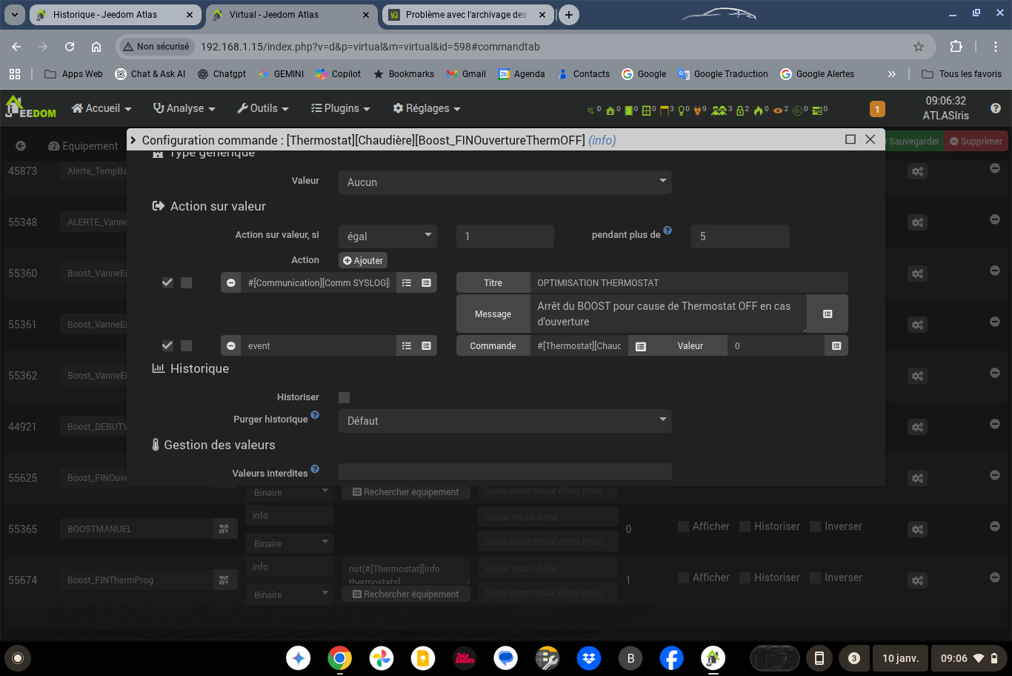Viewport: 1012px width, 676px height.
Task: Switch to the Historique - Jeedom Atlas tab
Action: click(104, 15)
